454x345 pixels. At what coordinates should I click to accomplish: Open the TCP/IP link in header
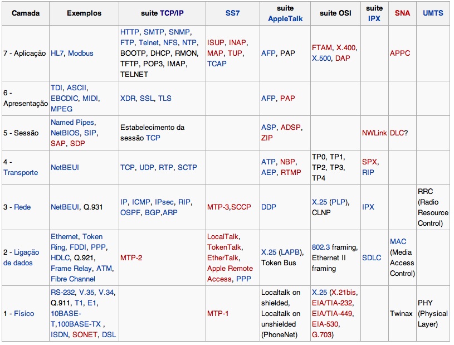click(173, 13)
